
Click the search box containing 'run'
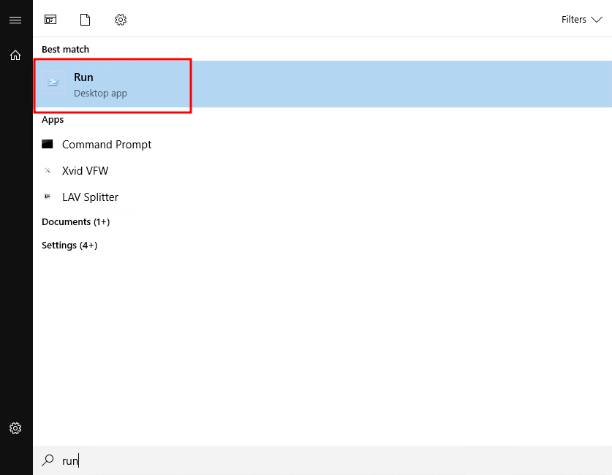click(322, 460)
